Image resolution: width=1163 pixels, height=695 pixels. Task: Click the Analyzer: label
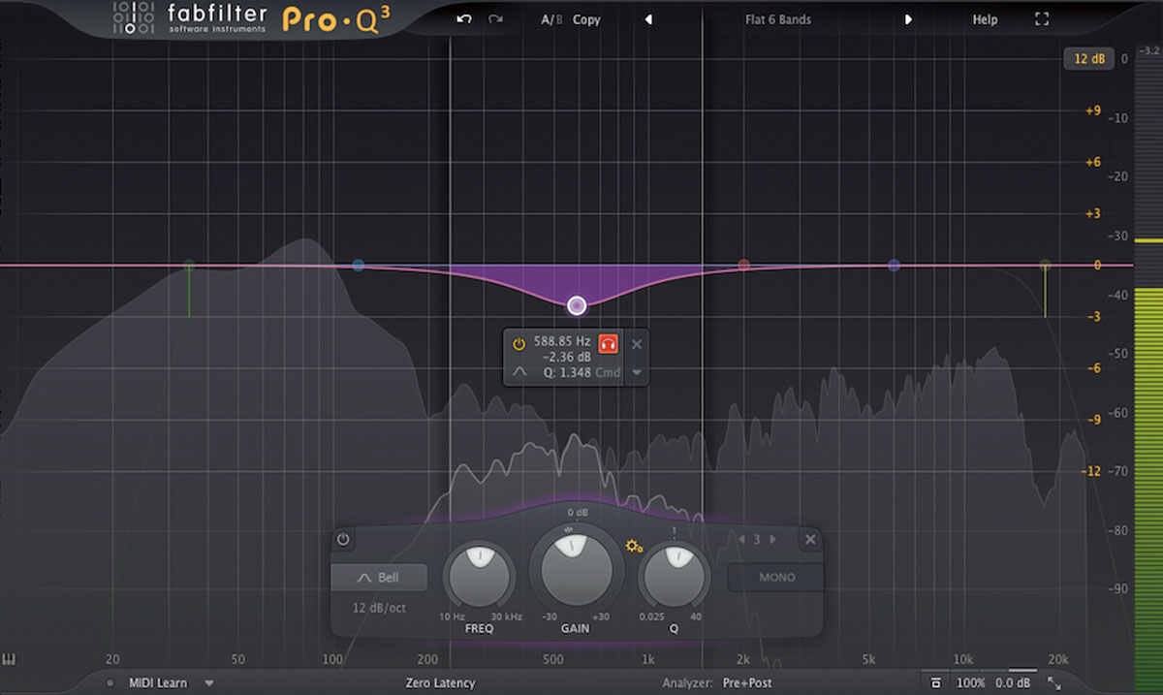[688, 683]
